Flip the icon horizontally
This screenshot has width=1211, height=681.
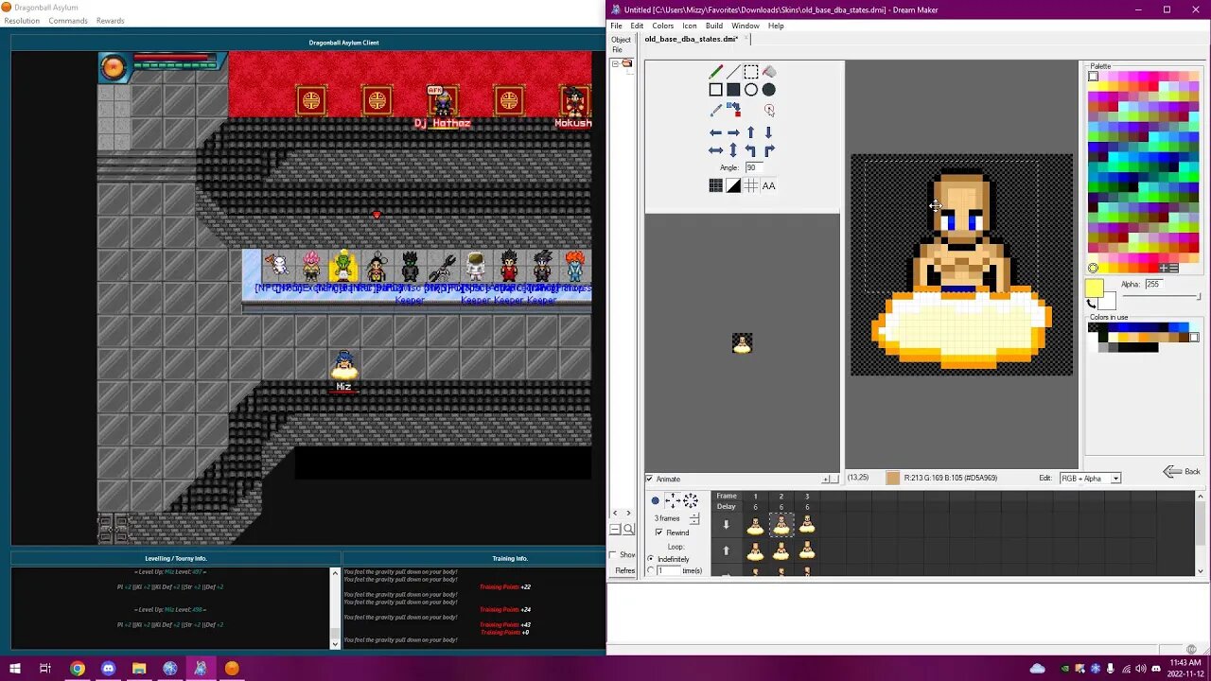tap(716, 150)
